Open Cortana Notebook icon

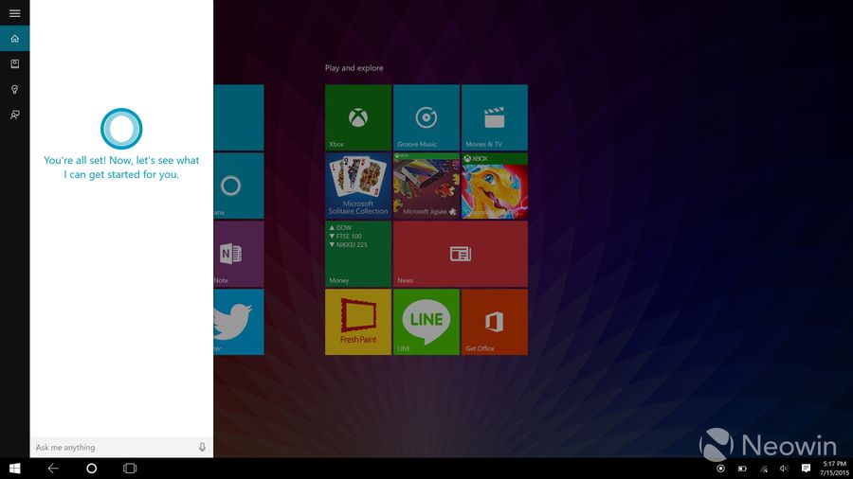(14, 63)
